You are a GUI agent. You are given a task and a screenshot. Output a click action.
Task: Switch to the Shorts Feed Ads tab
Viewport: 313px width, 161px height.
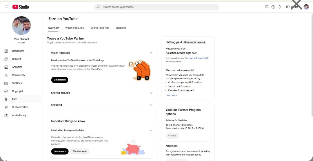[x=100, y=28]
